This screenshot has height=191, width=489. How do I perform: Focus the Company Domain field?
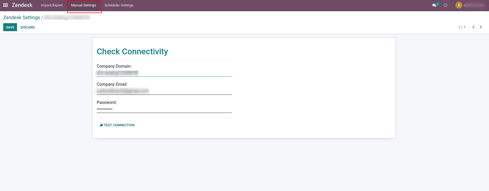tap(164, 73)
